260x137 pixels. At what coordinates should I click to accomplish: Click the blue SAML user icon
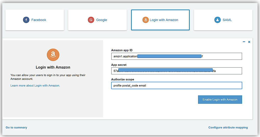coord(217,20)
